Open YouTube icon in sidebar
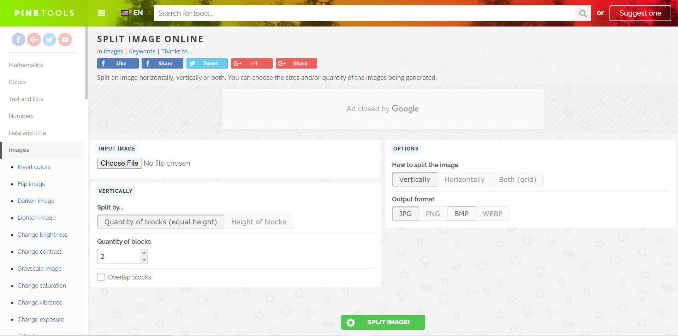This screenshot has width=678, height=336. coord(65,40)
